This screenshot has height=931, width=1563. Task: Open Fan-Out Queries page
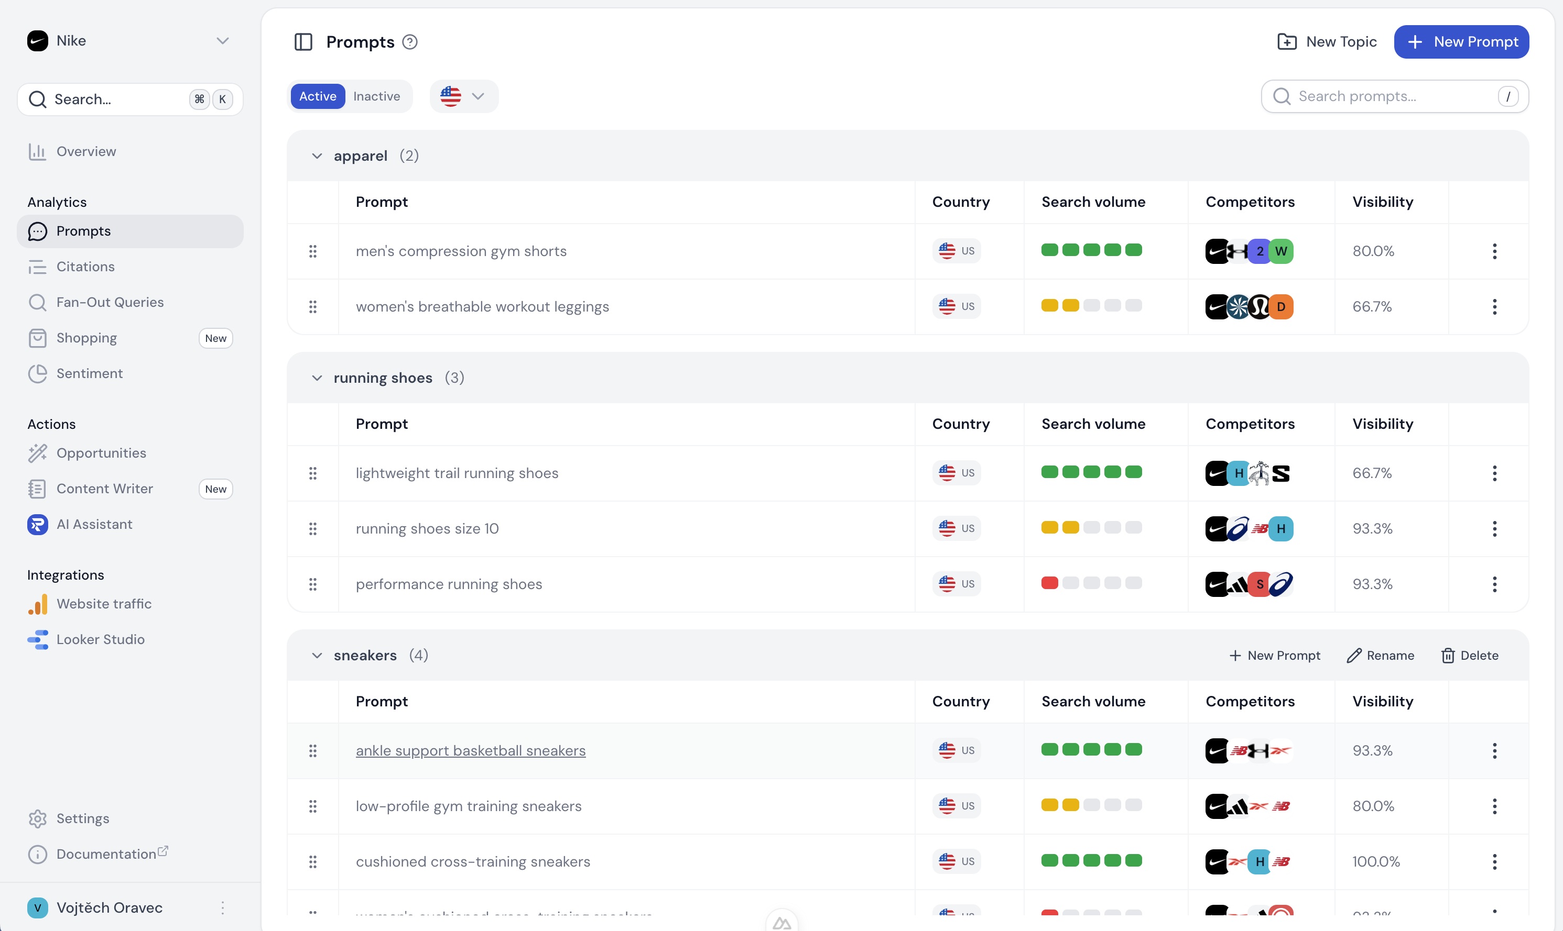coord(110,302)
